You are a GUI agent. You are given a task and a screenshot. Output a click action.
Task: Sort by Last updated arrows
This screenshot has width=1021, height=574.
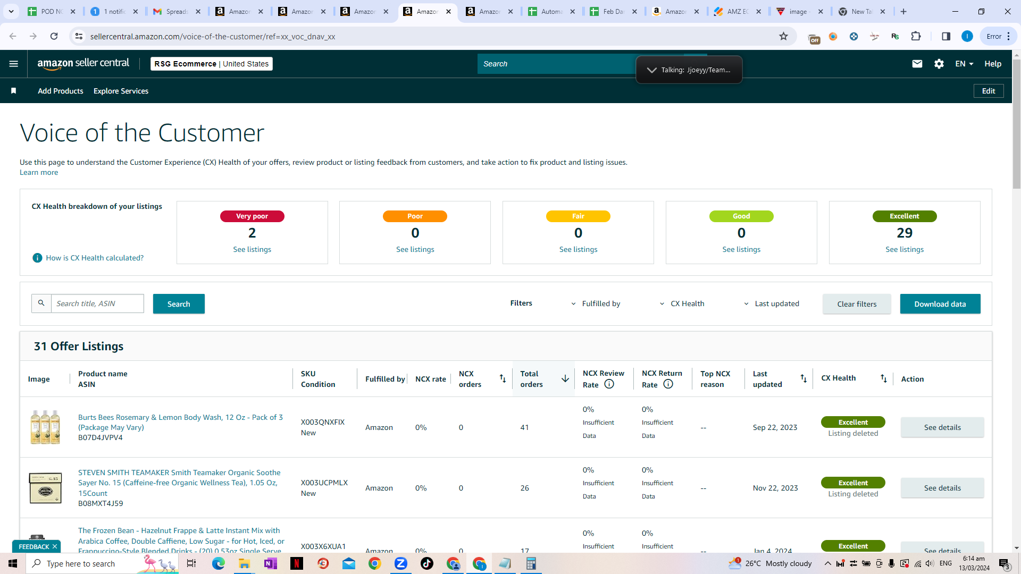click(804, 379)
